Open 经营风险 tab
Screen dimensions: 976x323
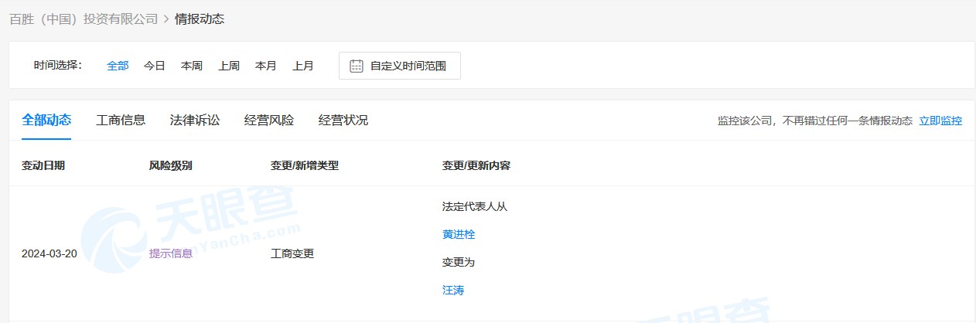(269, 120)
